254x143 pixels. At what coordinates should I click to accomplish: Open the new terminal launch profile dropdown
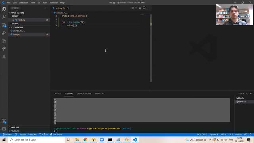pos(243,93)
